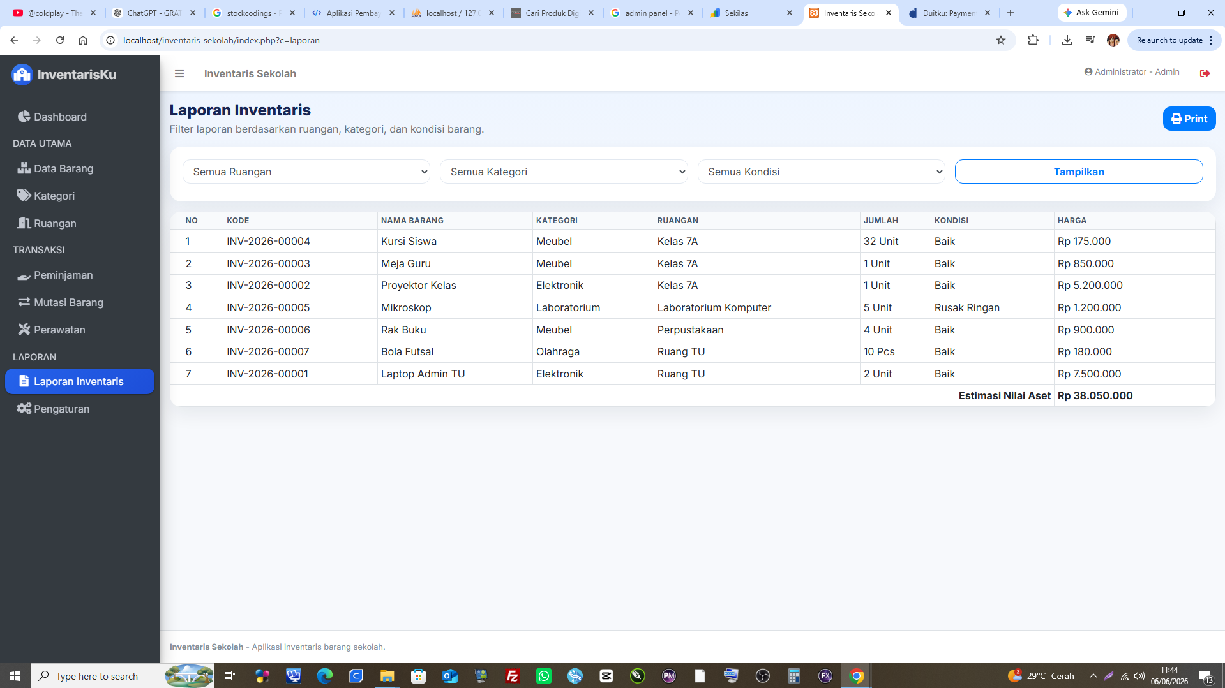Viewport: 1225px width, 688px height.
Task: Click total Rp 38.050.000
Action: (x=1095, y=395)
